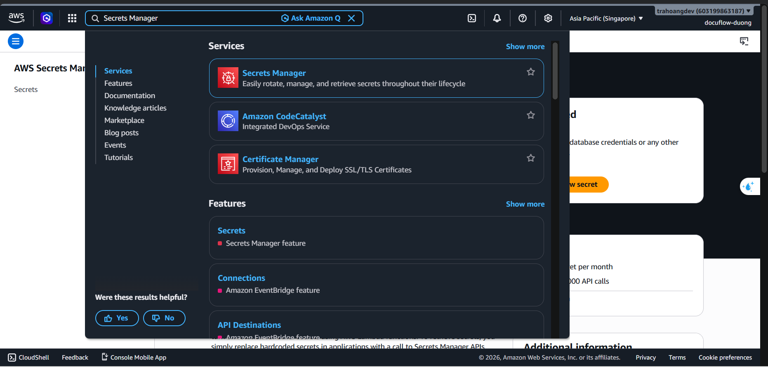Click the search magnifier icon

(95, 18)
